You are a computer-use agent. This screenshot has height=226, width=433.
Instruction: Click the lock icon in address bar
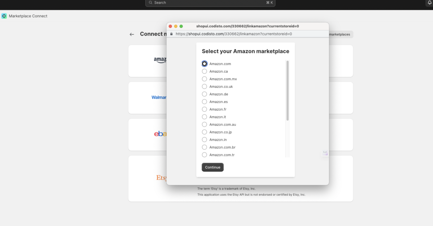(171, 34)
